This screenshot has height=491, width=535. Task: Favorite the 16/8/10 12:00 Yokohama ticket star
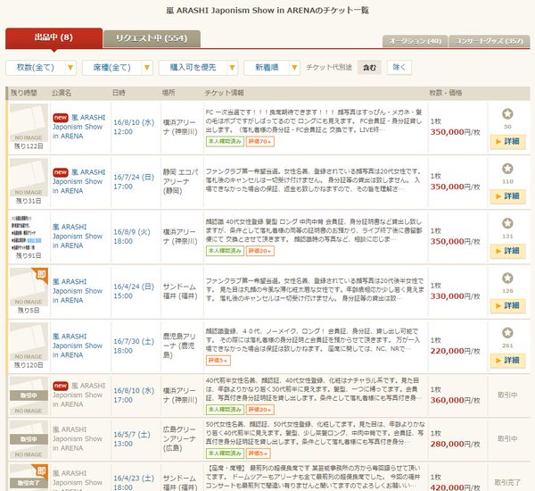[x=507, y=113]
